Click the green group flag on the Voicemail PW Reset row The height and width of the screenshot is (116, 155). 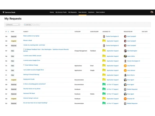104,94
